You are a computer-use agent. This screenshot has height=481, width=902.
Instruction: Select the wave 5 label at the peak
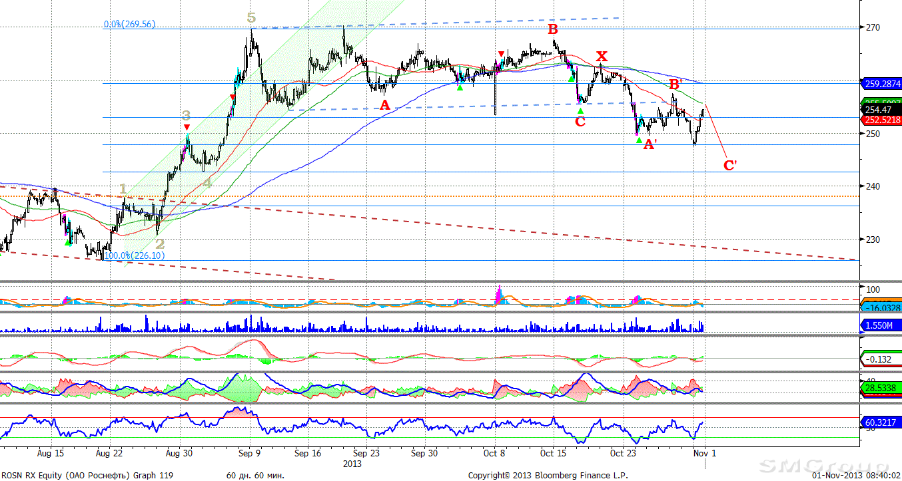tap(251, 18)
